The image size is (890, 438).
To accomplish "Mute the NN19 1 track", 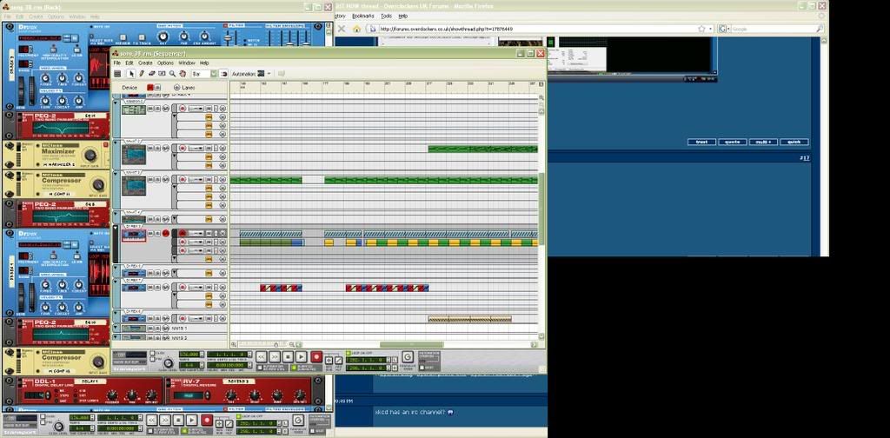I will [x=150, y=328].
